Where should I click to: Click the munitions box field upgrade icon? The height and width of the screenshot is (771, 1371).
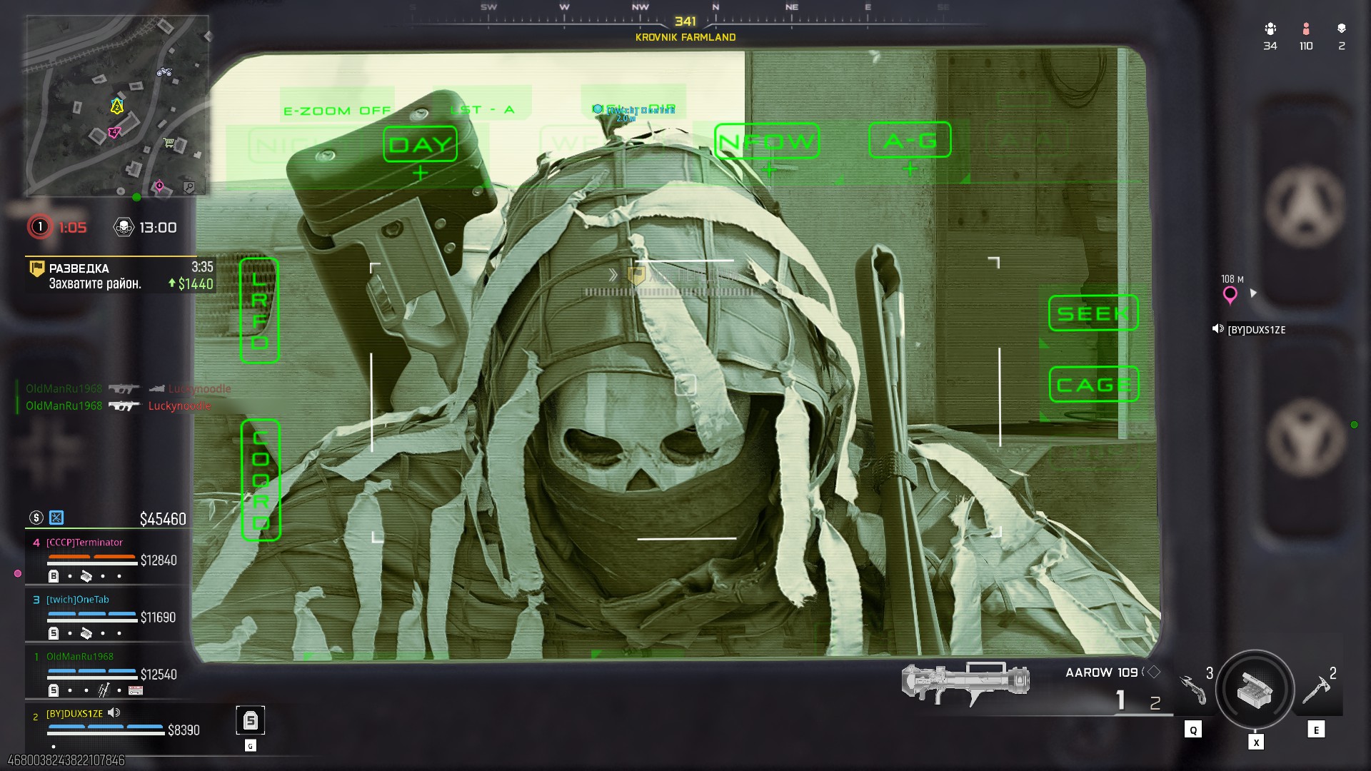pos(1255,690)
